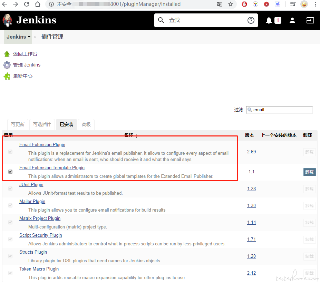This screenshot has width=320, height=285.
Task: Click disabled 卸载 button for JUnit Plugin
Action: [309, 189]
